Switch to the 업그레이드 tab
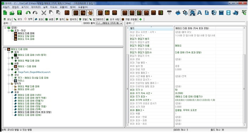Viewport: 249px width, 133px height. pyautogui.click(x=96, y=19)
